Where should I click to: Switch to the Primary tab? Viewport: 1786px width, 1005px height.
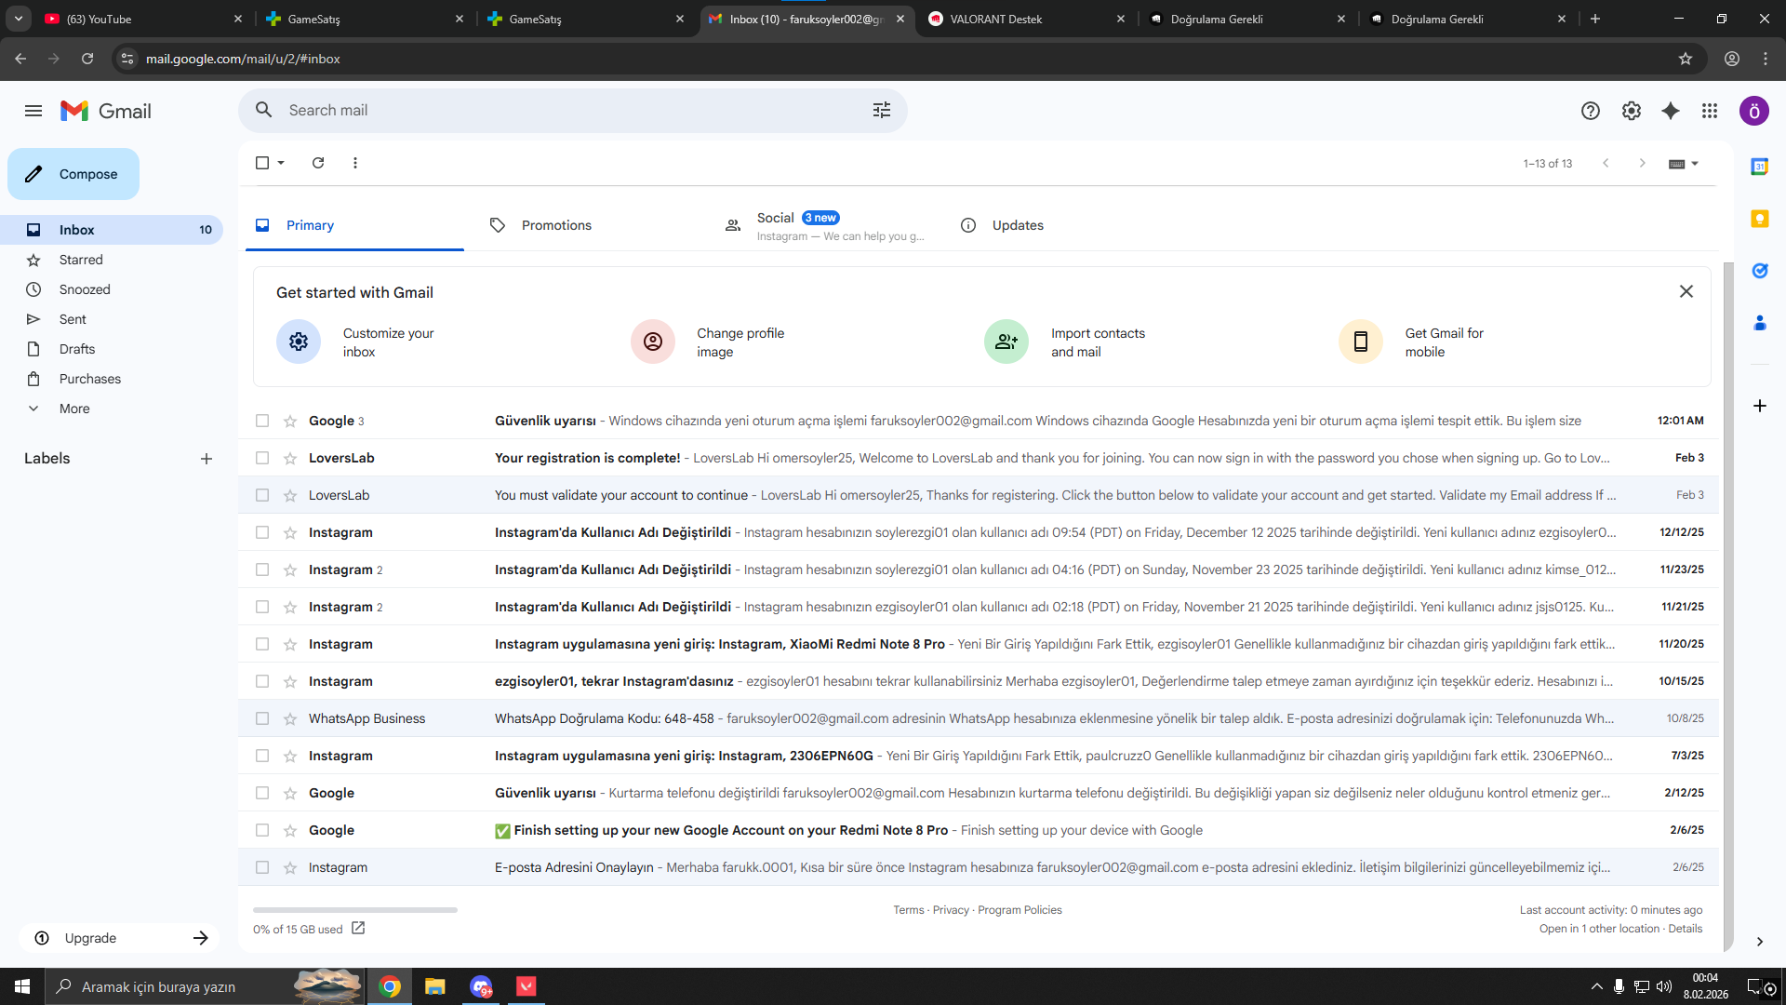point(354,225)
